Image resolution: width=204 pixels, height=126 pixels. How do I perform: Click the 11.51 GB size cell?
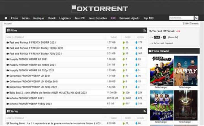[x=112, y=48]
